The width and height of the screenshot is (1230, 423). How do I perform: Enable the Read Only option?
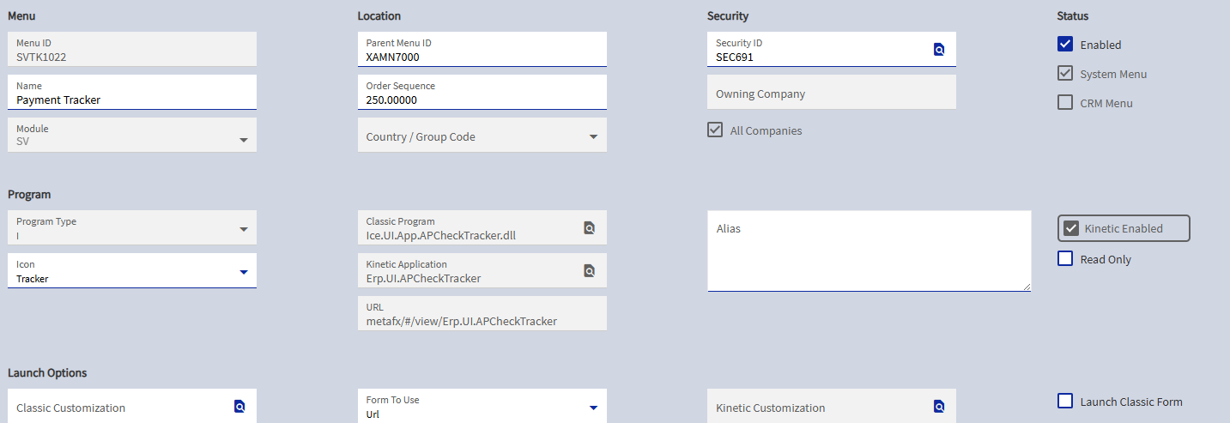pos(1065,258)
